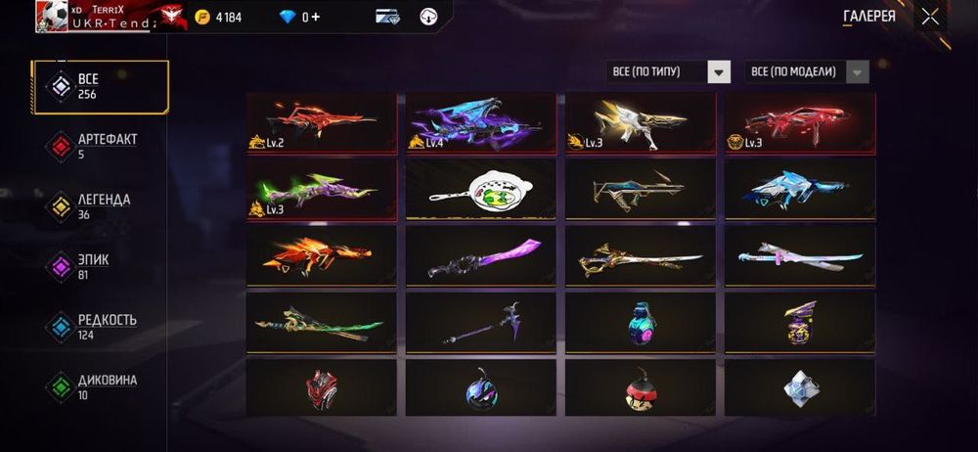Click the gold coin currency icon
This screenshot has height=452, width=978.
pyautogui.click(x=202, y=17)
